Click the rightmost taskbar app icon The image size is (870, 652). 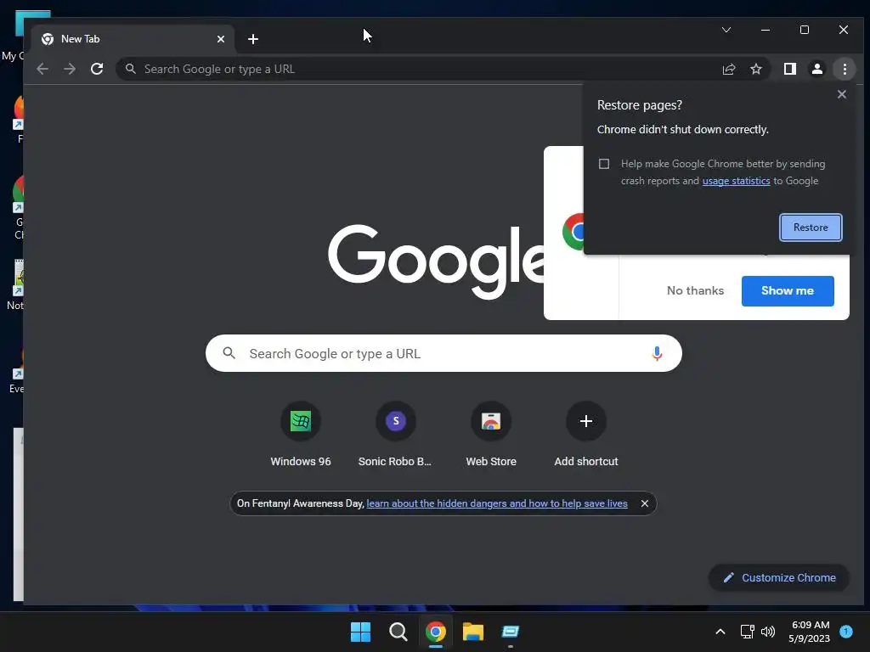point(511,632)
